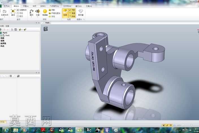The width and height of the screenshot is (199, 133).
Task: Tick the 可视 checkbox in depth group
Action: 18,13
